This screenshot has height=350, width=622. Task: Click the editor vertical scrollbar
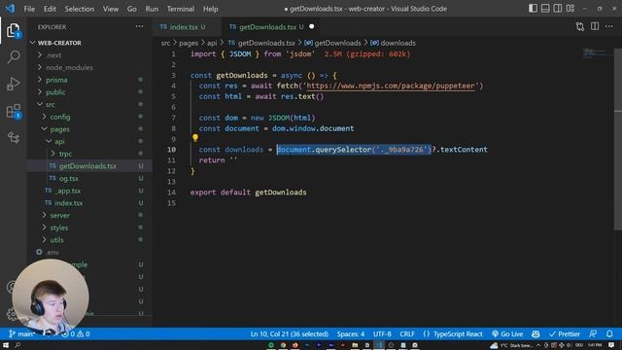click(x=618, y=139)
